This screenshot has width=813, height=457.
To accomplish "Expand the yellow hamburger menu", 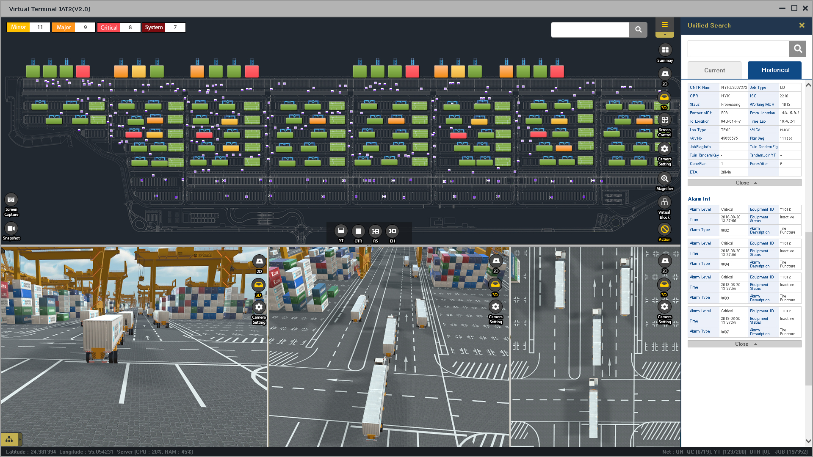I will (x=665, y=25).
